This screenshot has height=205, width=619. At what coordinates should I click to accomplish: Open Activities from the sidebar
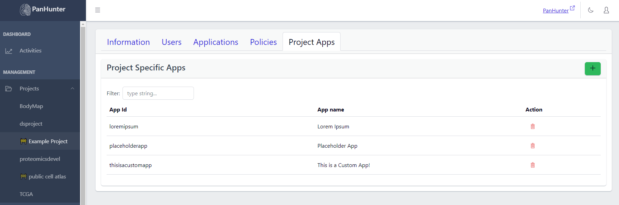point(30,51)
